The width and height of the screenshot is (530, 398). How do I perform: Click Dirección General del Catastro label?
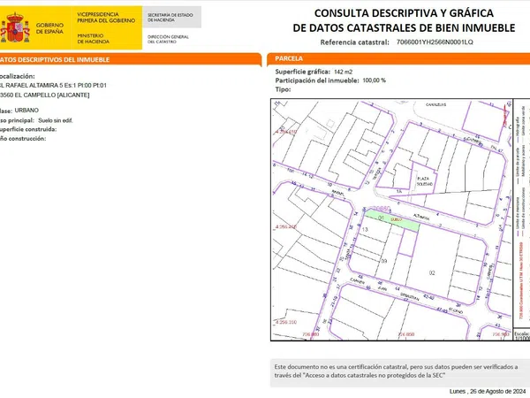pyautogui.click(x=169, y=38)
